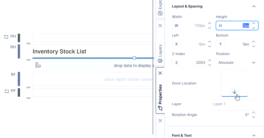Increase the Z-Index value with the up arrow
264x138 pixels.
point(210,60)
